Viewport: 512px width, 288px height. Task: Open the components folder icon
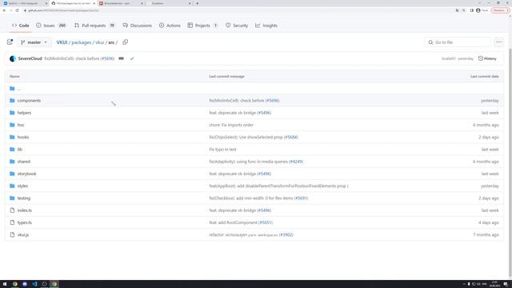pyautogui.click(x=12, y=101)
